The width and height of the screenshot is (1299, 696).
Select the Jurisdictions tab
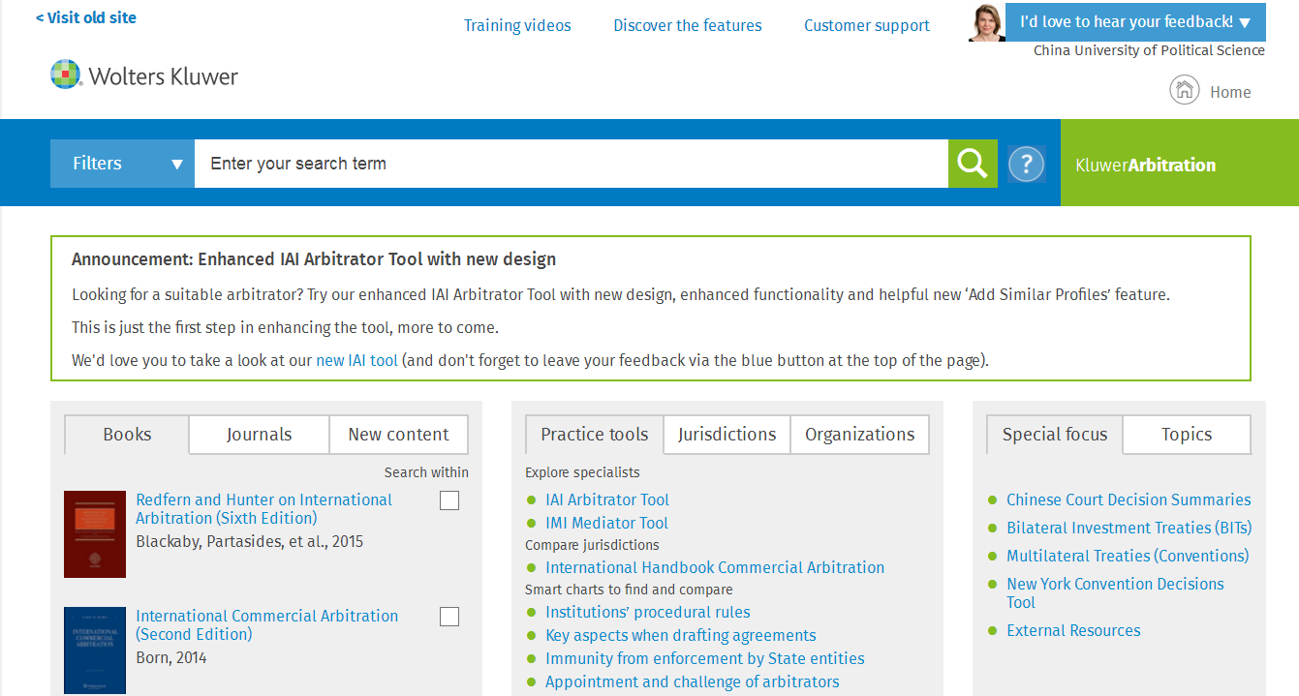click(727, 435)
